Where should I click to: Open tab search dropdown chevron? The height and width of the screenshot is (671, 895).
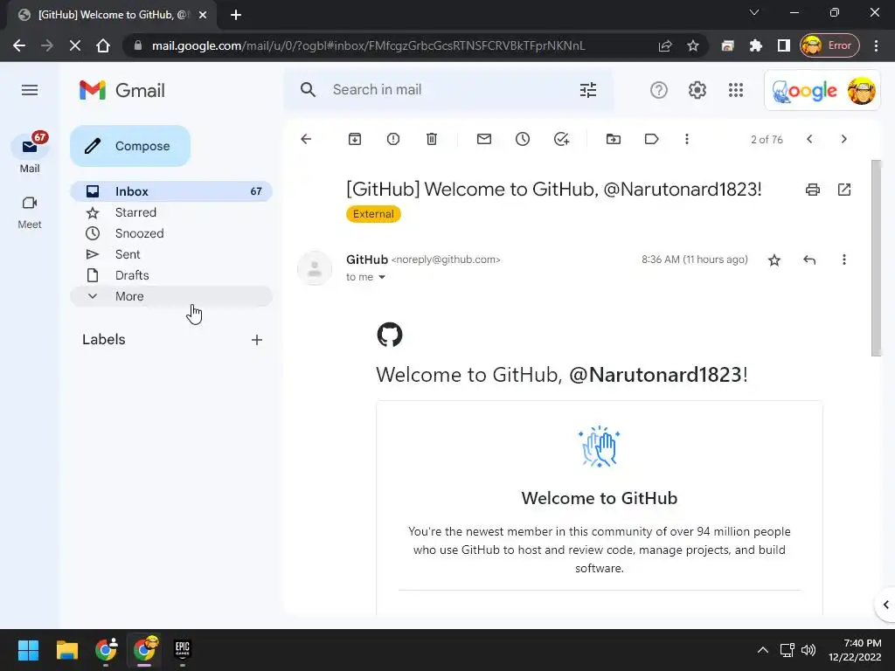(754, 12)
